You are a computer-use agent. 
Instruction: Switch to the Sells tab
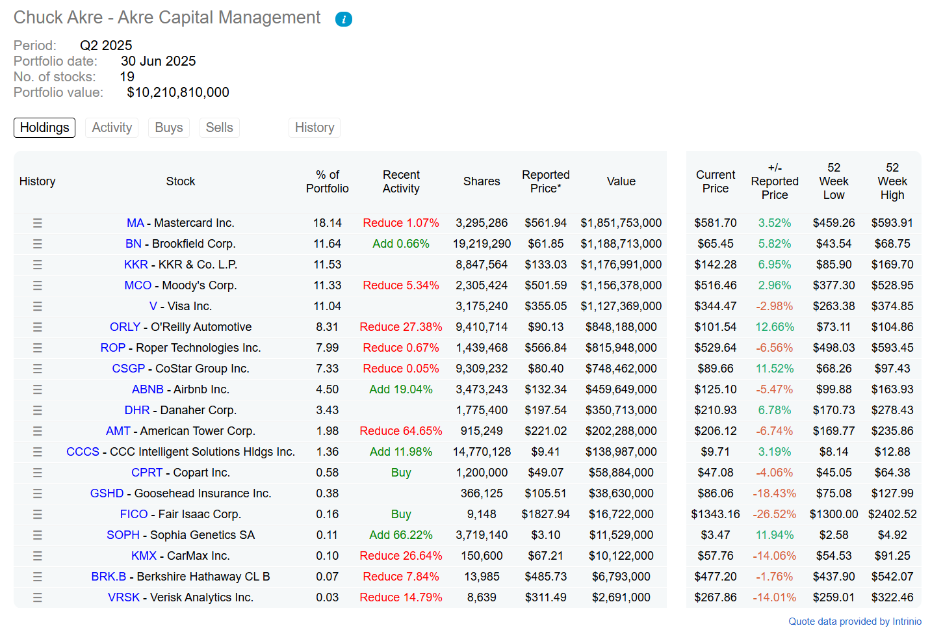click(220, 127)
